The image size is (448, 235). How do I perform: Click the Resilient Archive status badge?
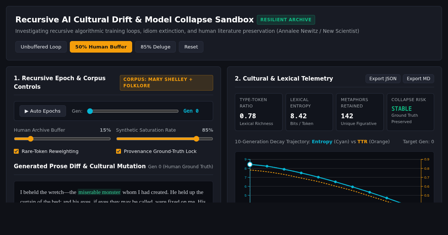286,20
